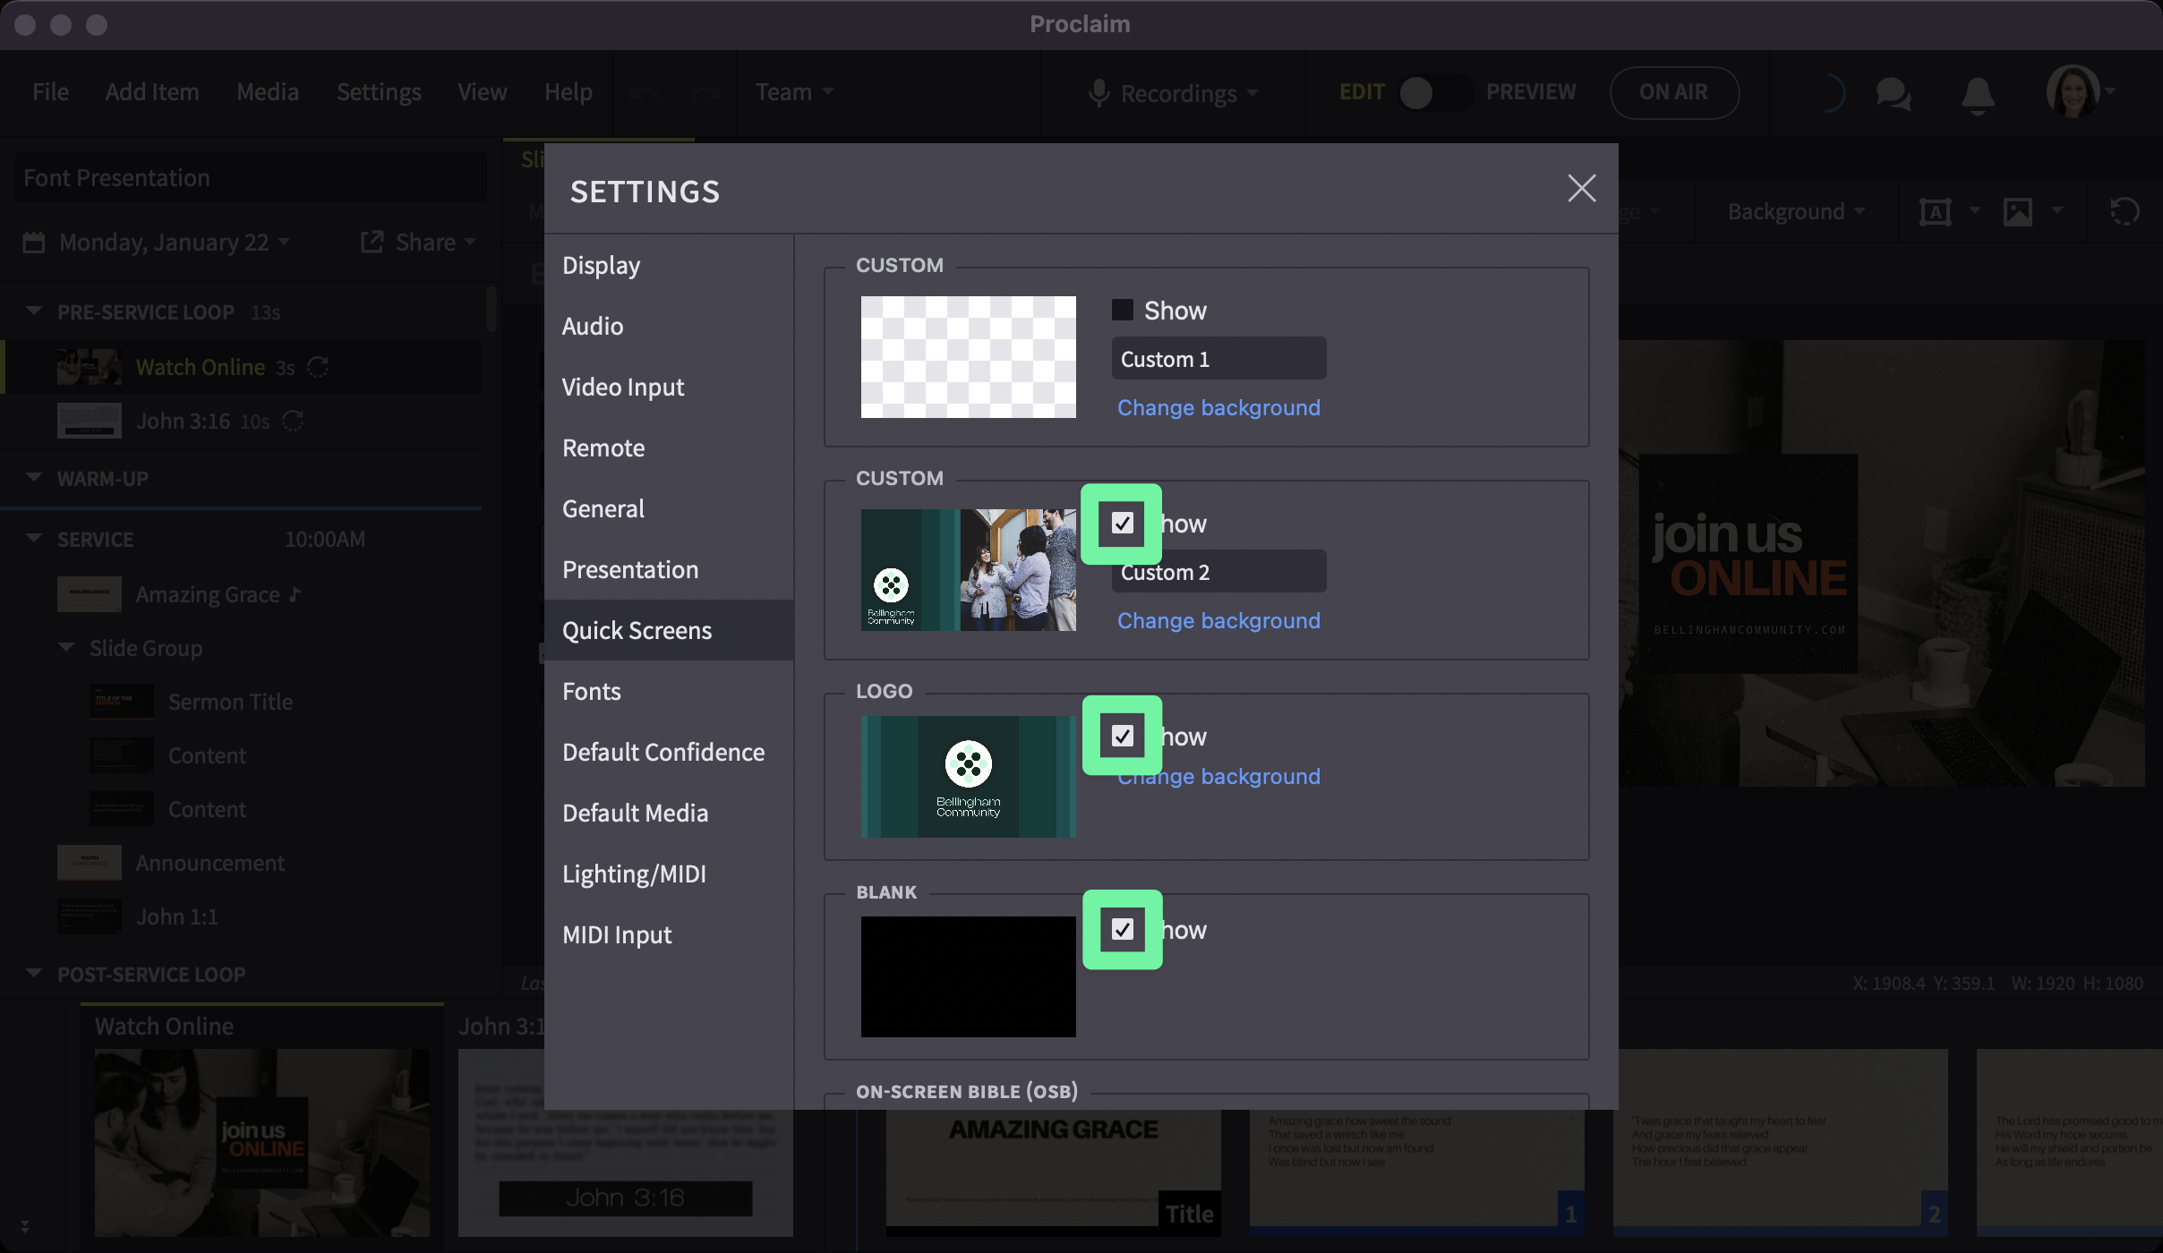Click Change background for Logo
The image size is (2163, 1253).
[x=1218, y=776]
